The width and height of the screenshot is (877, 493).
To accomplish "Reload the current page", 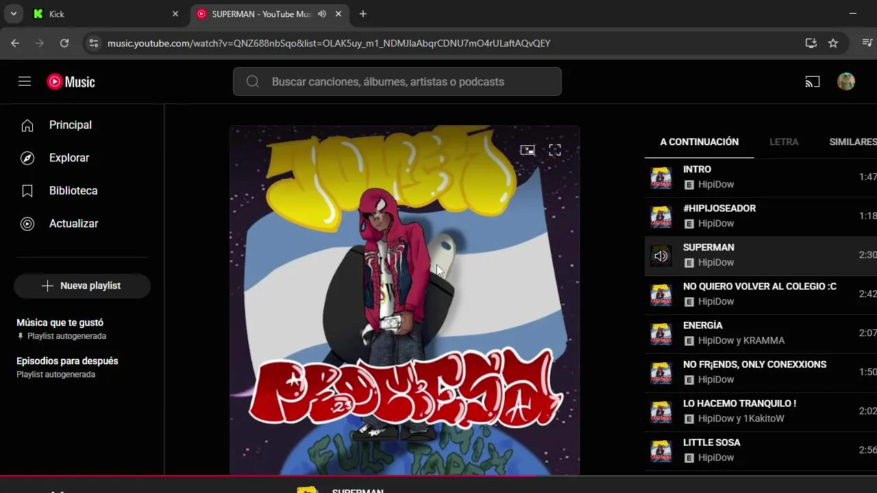I will pyautogui.click(x=64, y=43).
